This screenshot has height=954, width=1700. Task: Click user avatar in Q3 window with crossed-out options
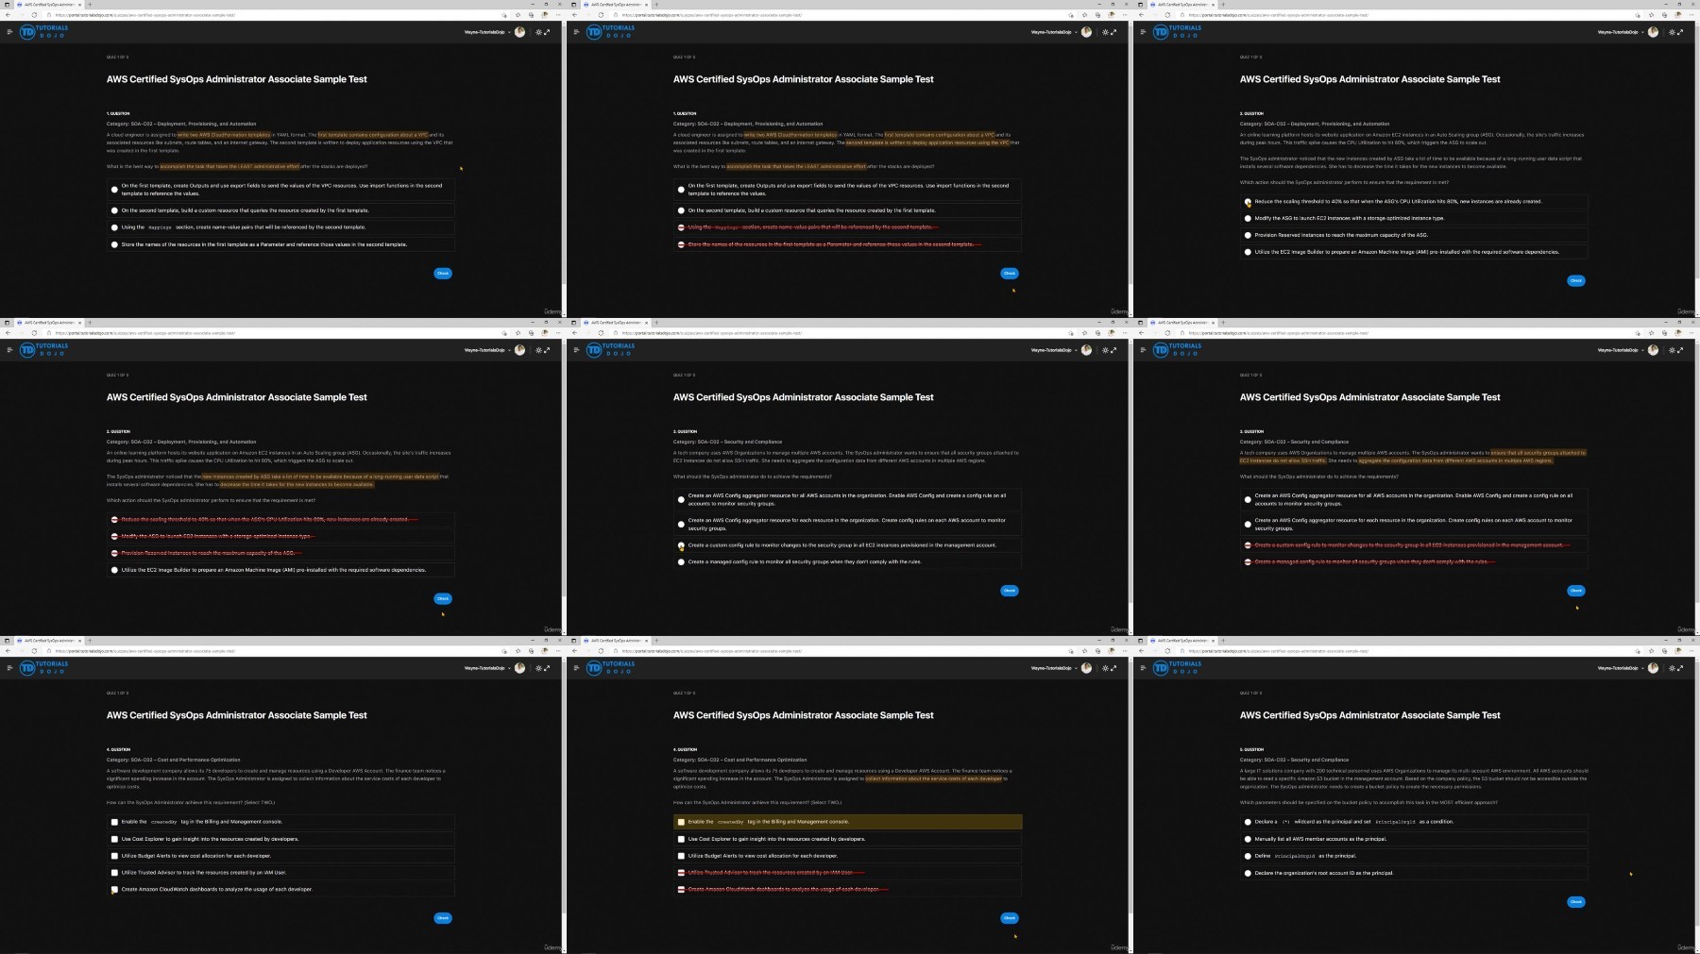tap(1653, 350)
